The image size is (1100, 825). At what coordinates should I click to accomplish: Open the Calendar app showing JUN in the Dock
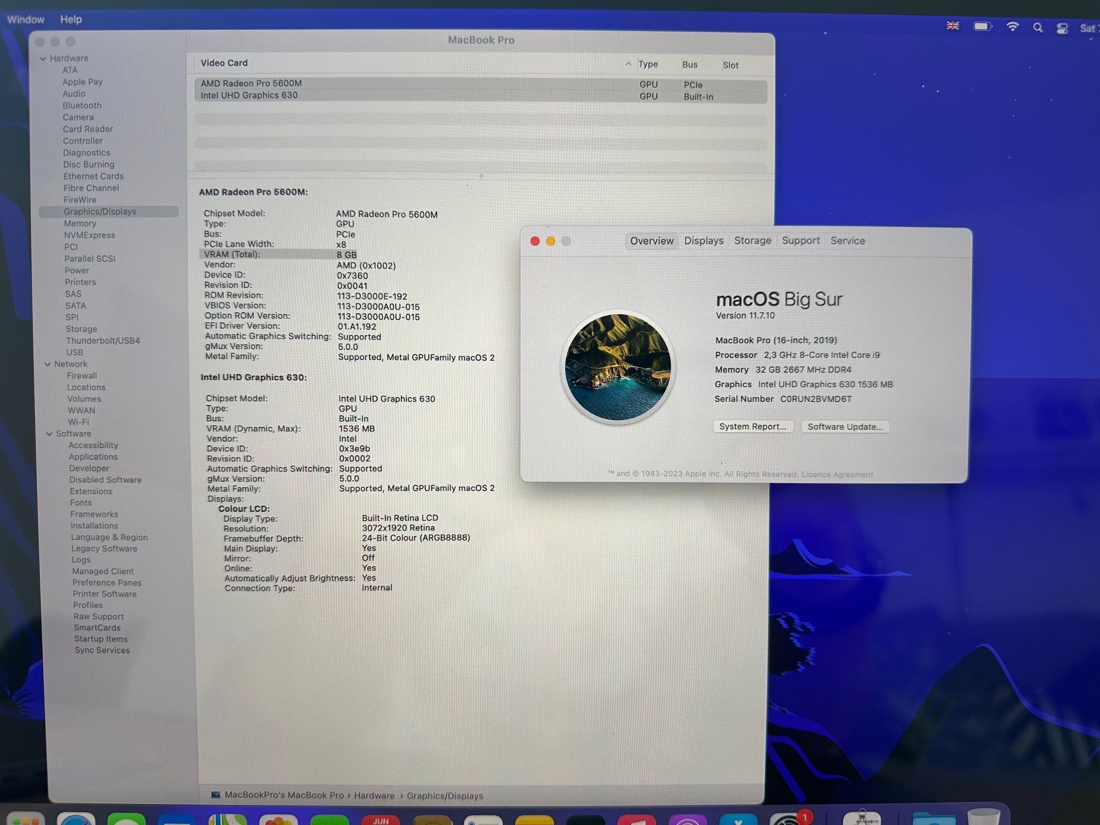381,819
